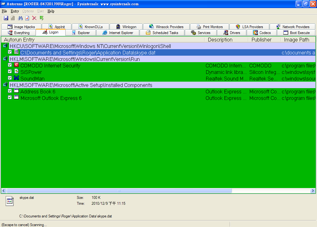Click the SiSPower entry icon
Viewport: 317px width, 227px height.
click(16, 71)
